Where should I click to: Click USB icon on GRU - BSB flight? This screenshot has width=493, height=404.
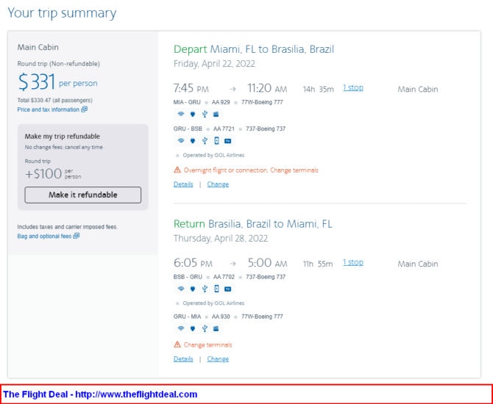click(x=205, y=140)
